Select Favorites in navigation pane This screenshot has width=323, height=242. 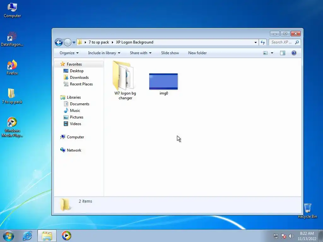(x=74, y=64)
